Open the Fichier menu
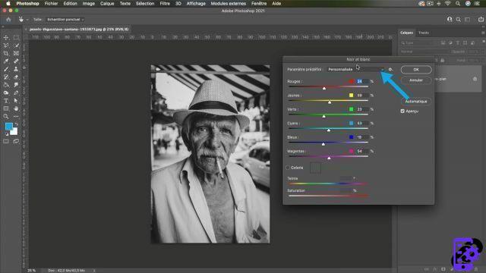This screenshot has height=273, width=486. pyautogui.click(x=51, y=4)
